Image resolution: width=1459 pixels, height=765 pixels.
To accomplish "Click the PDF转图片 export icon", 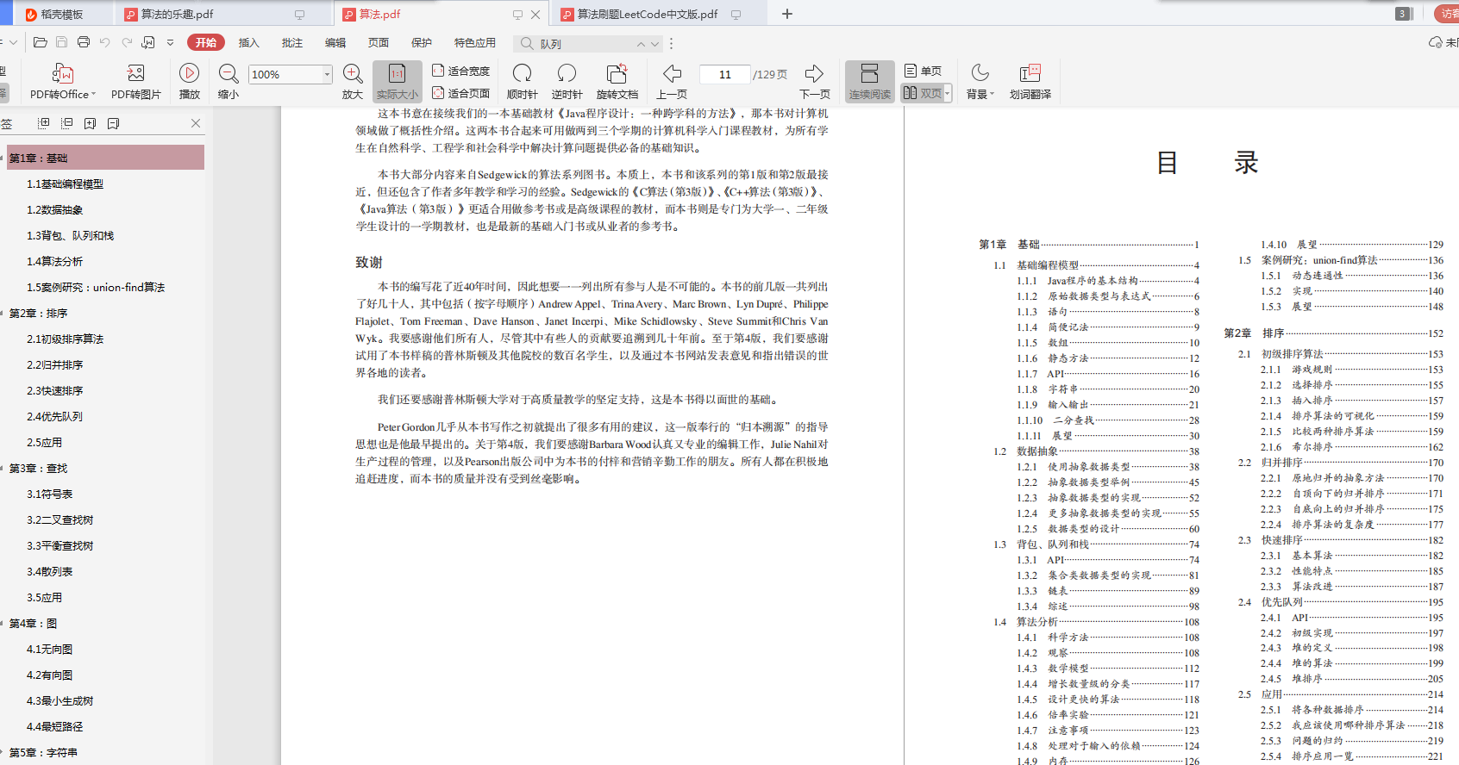I will 135,73.
